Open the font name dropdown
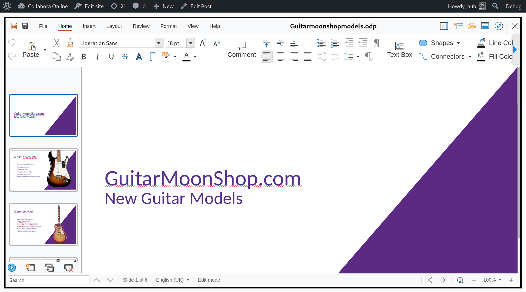 tap(159, 43)
